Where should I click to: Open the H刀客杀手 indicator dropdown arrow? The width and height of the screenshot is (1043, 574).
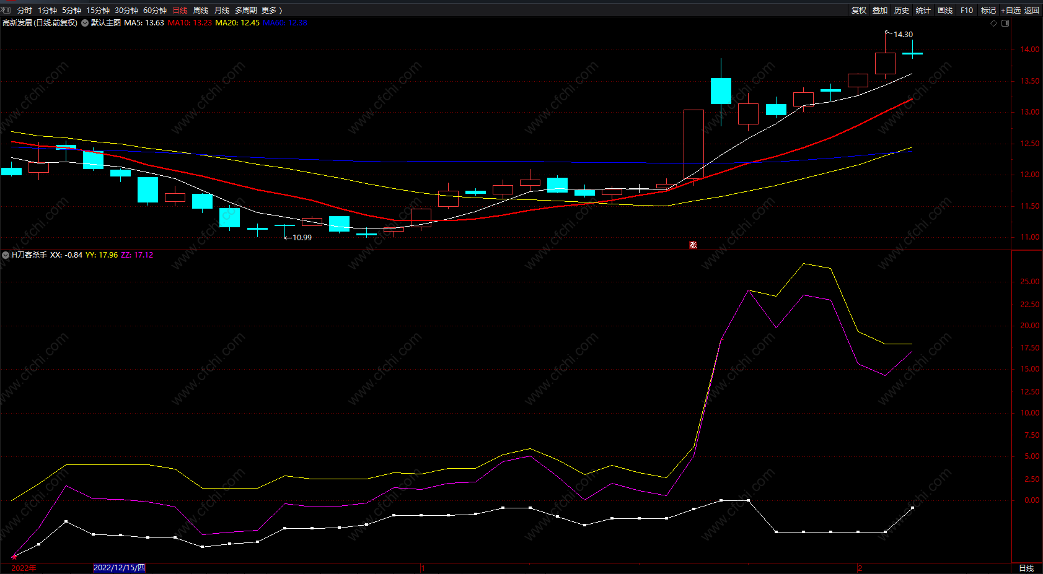pos(6,255)
